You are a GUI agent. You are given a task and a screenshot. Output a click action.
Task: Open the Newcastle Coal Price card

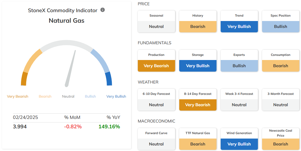pyautogui.click(x=281, y=139)
